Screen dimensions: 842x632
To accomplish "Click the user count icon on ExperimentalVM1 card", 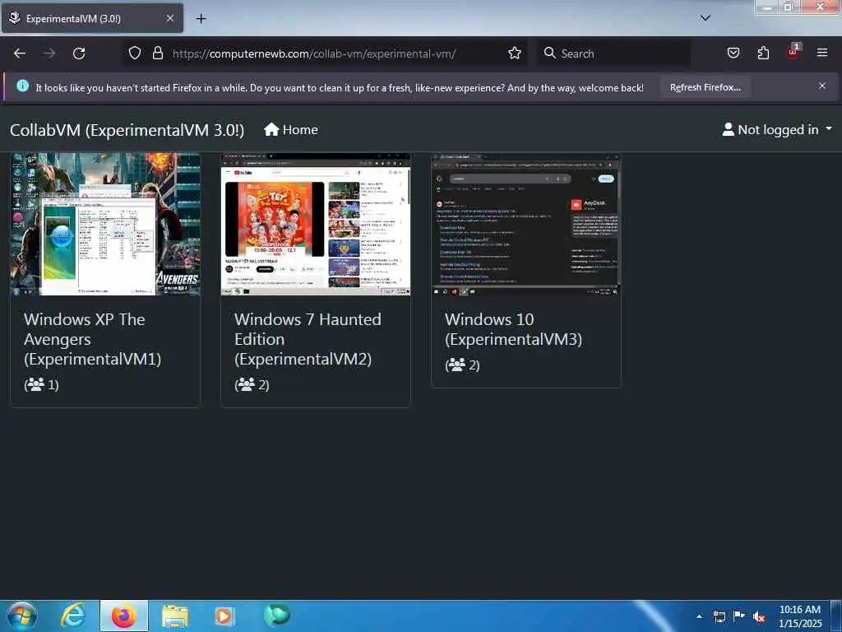I will tap(36, 384).
